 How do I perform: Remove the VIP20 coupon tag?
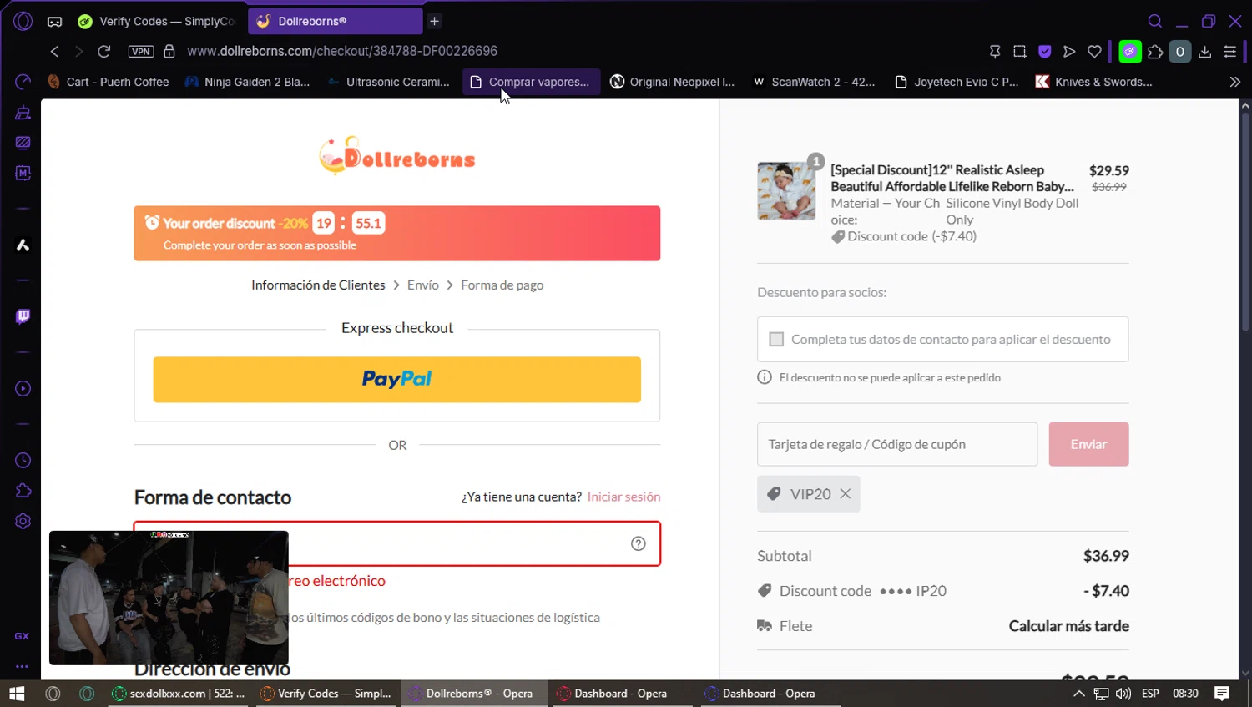pyautogui.click(x=846, y=494)
